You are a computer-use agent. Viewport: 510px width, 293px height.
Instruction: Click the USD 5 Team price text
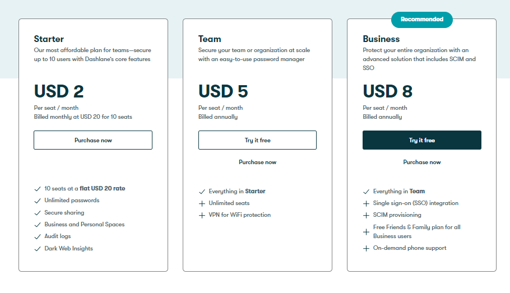click(x=223, y=91)
